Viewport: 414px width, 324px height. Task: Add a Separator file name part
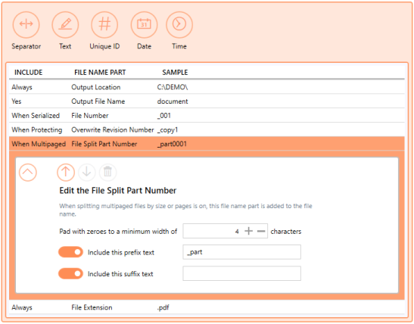(26, 24)
